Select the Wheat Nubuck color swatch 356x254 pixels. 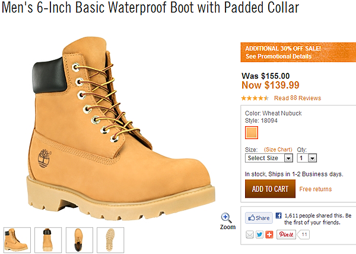(x=252, y=133)
